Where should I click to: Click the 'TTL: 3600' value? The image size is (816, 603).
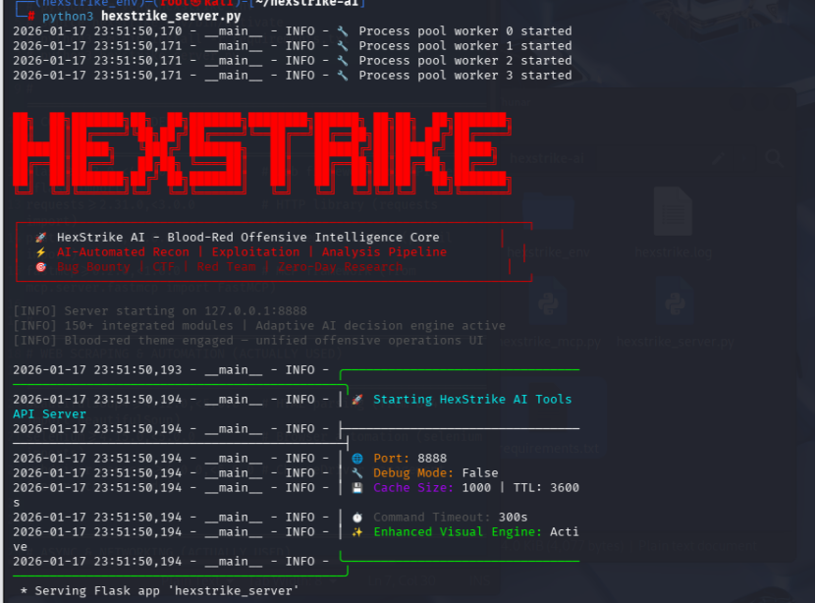click(546, 487)
